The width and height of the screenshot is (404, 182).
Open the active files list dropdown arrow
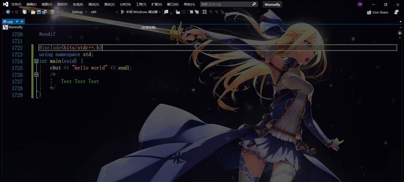(x=401, y=22)
